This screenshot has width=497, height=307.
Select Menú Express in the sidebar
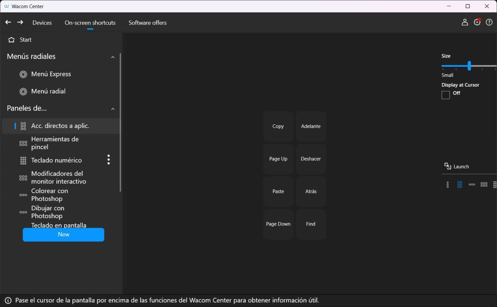[x=51, y=74]
